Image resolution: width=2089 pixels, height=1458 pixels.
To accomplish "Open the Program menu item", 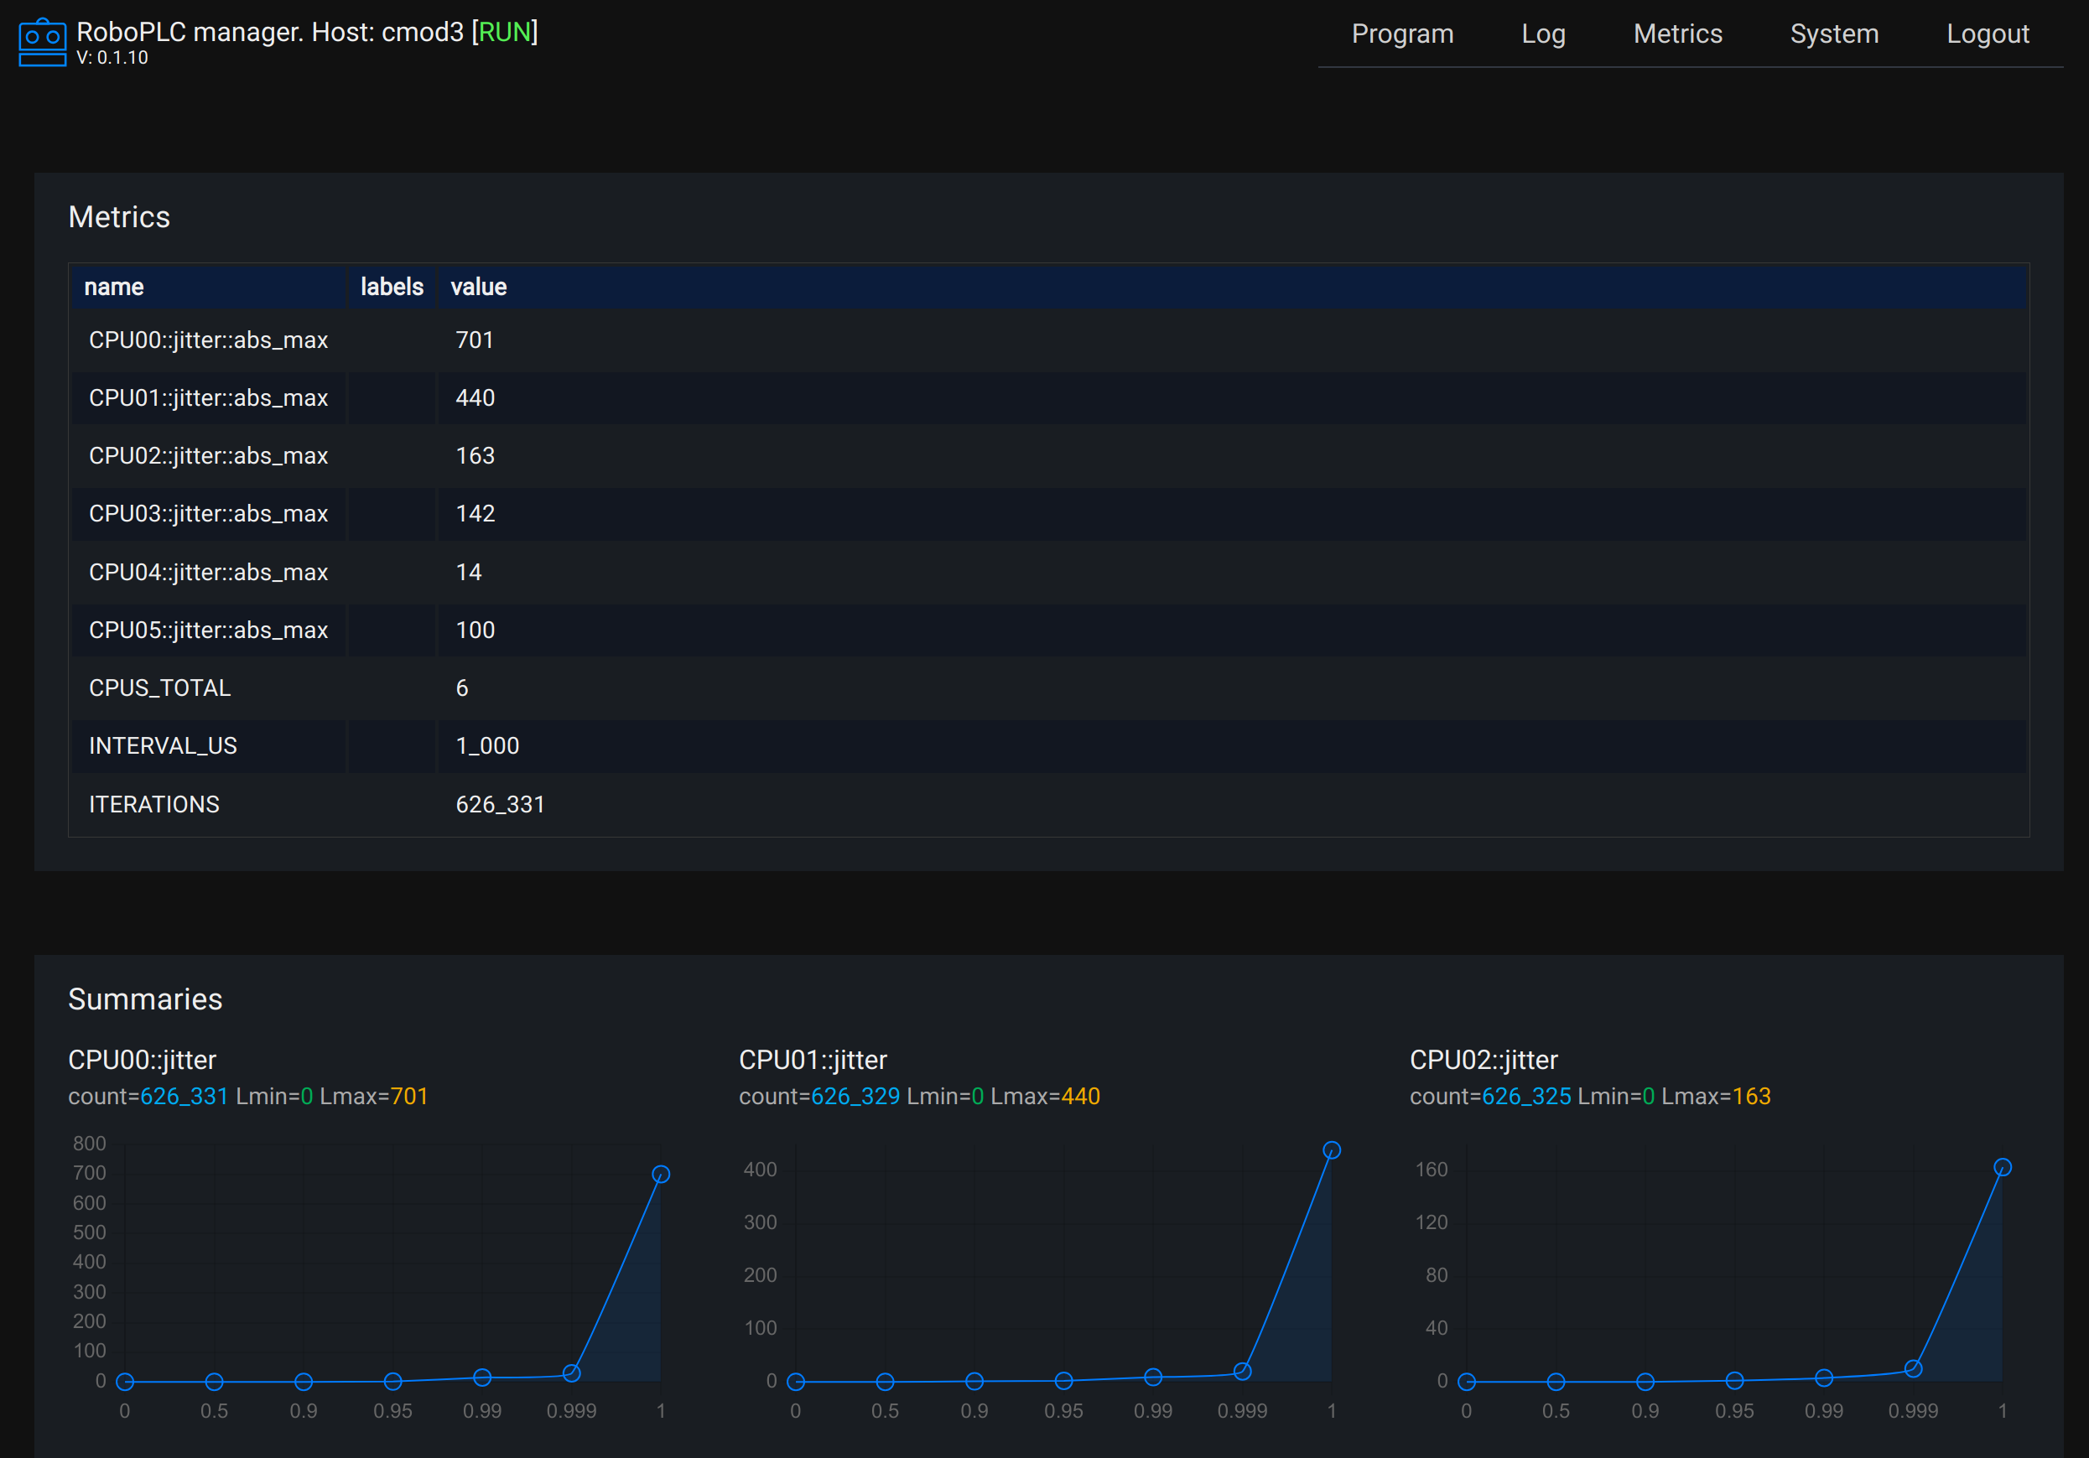I will (1402, 34).
